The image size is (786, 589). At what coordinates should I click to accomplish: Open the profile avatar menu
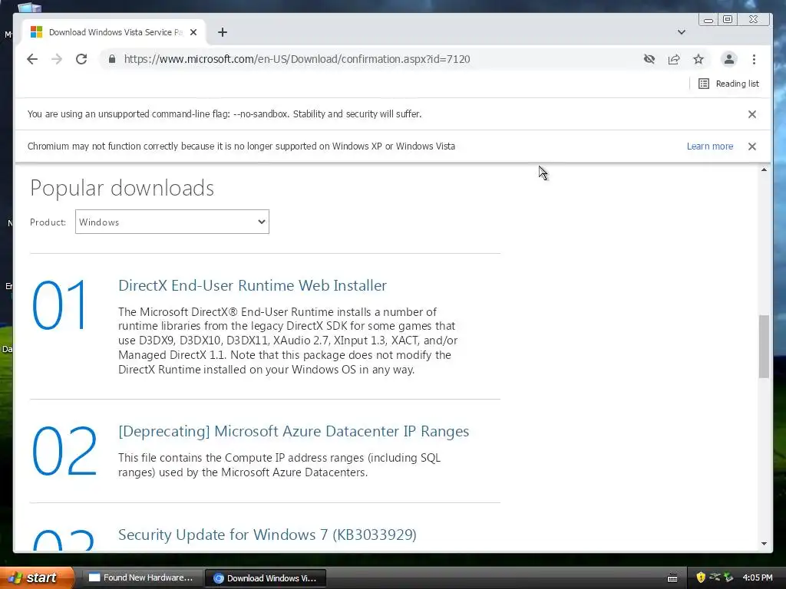click(x=729, y=59)
